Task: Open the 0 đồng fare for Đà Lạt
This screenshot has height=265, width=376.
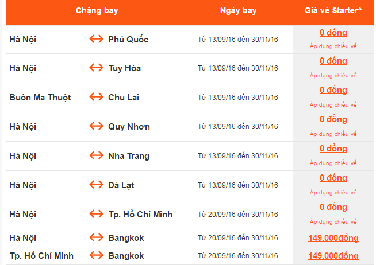Action: point(333,178)
